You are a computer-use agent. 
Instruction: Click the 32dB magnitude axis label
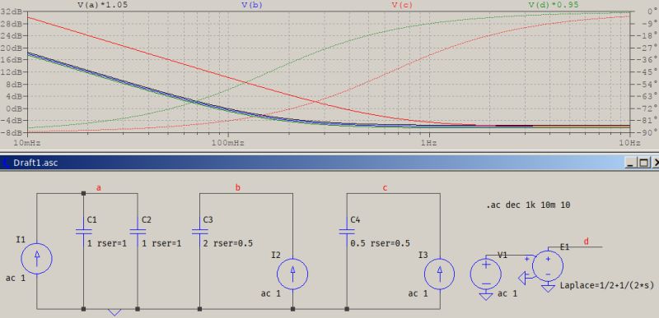pos(12,12)
